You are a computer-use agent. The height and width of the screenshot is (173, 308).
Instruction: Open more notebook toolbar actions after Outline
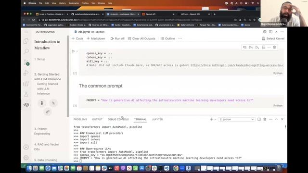tap(180, 38)
